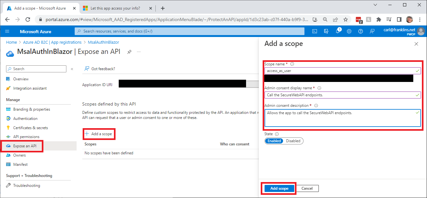Focus the Scope name field

(342, 71)
